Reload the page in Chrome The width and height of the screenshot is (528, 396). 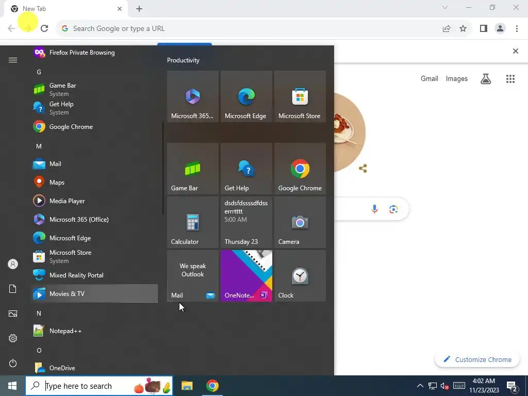click(x=44, y=28)
